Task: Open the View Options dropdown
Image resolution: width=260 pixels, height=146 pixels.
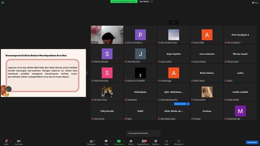Action: 146,2
